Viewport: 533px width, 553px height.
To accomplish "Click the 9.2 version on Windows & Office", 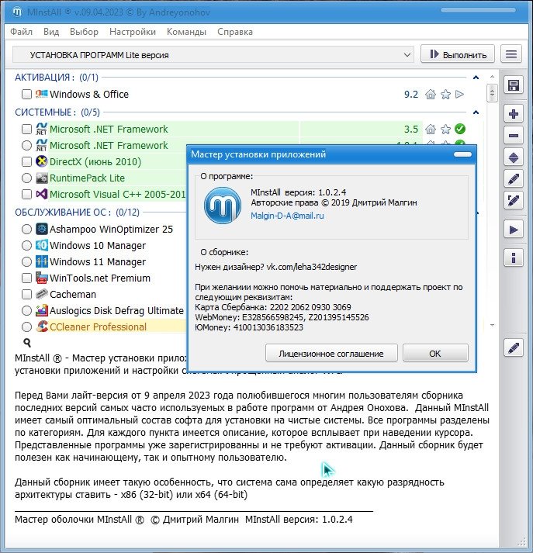I will click(411, 94).
